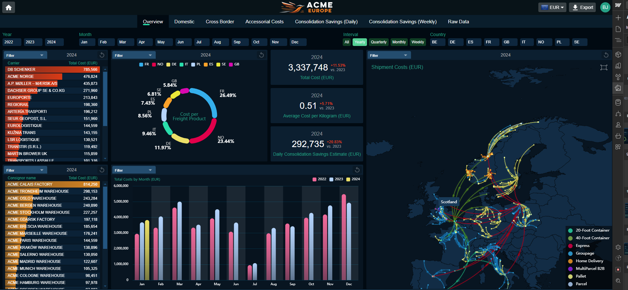The width and height of the screenshot is (628, 290).
Task: Click the search magnifier icon in the right sidebar
Action: coord(618,280)
